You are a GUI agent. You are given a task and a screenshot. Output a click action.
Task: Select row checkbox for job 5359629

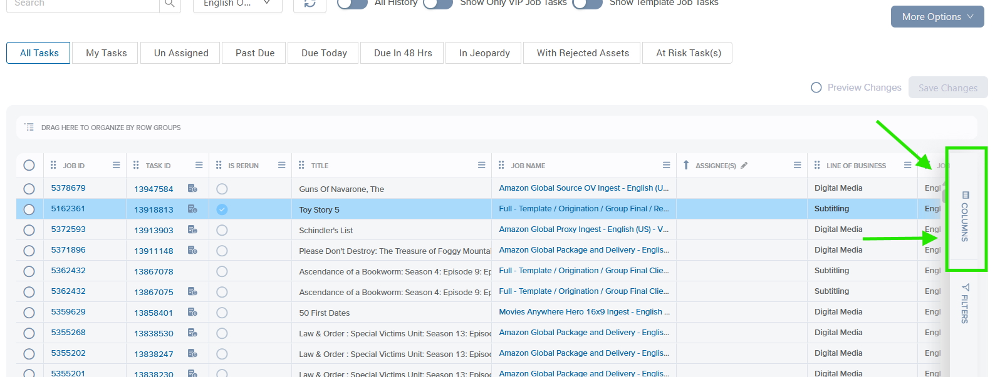click(29, 313)
